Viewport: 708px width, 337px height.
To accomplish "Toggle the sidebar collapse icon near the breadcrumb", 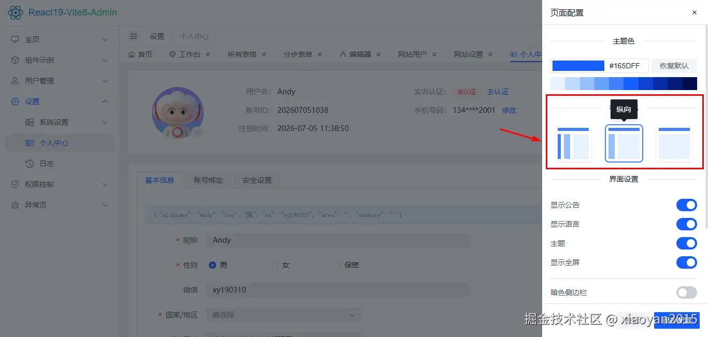I will tap(134, 36).
